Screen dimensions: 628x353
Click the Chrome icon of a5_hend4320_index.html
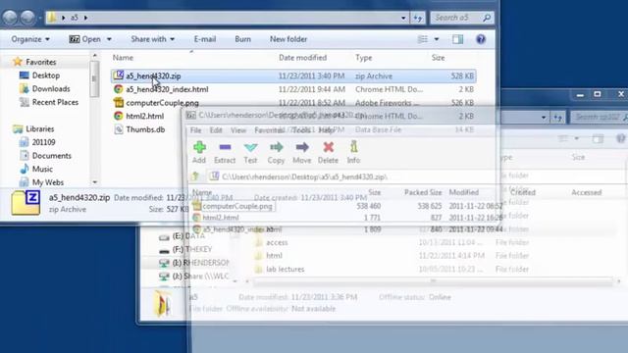[x=118, y=89]
